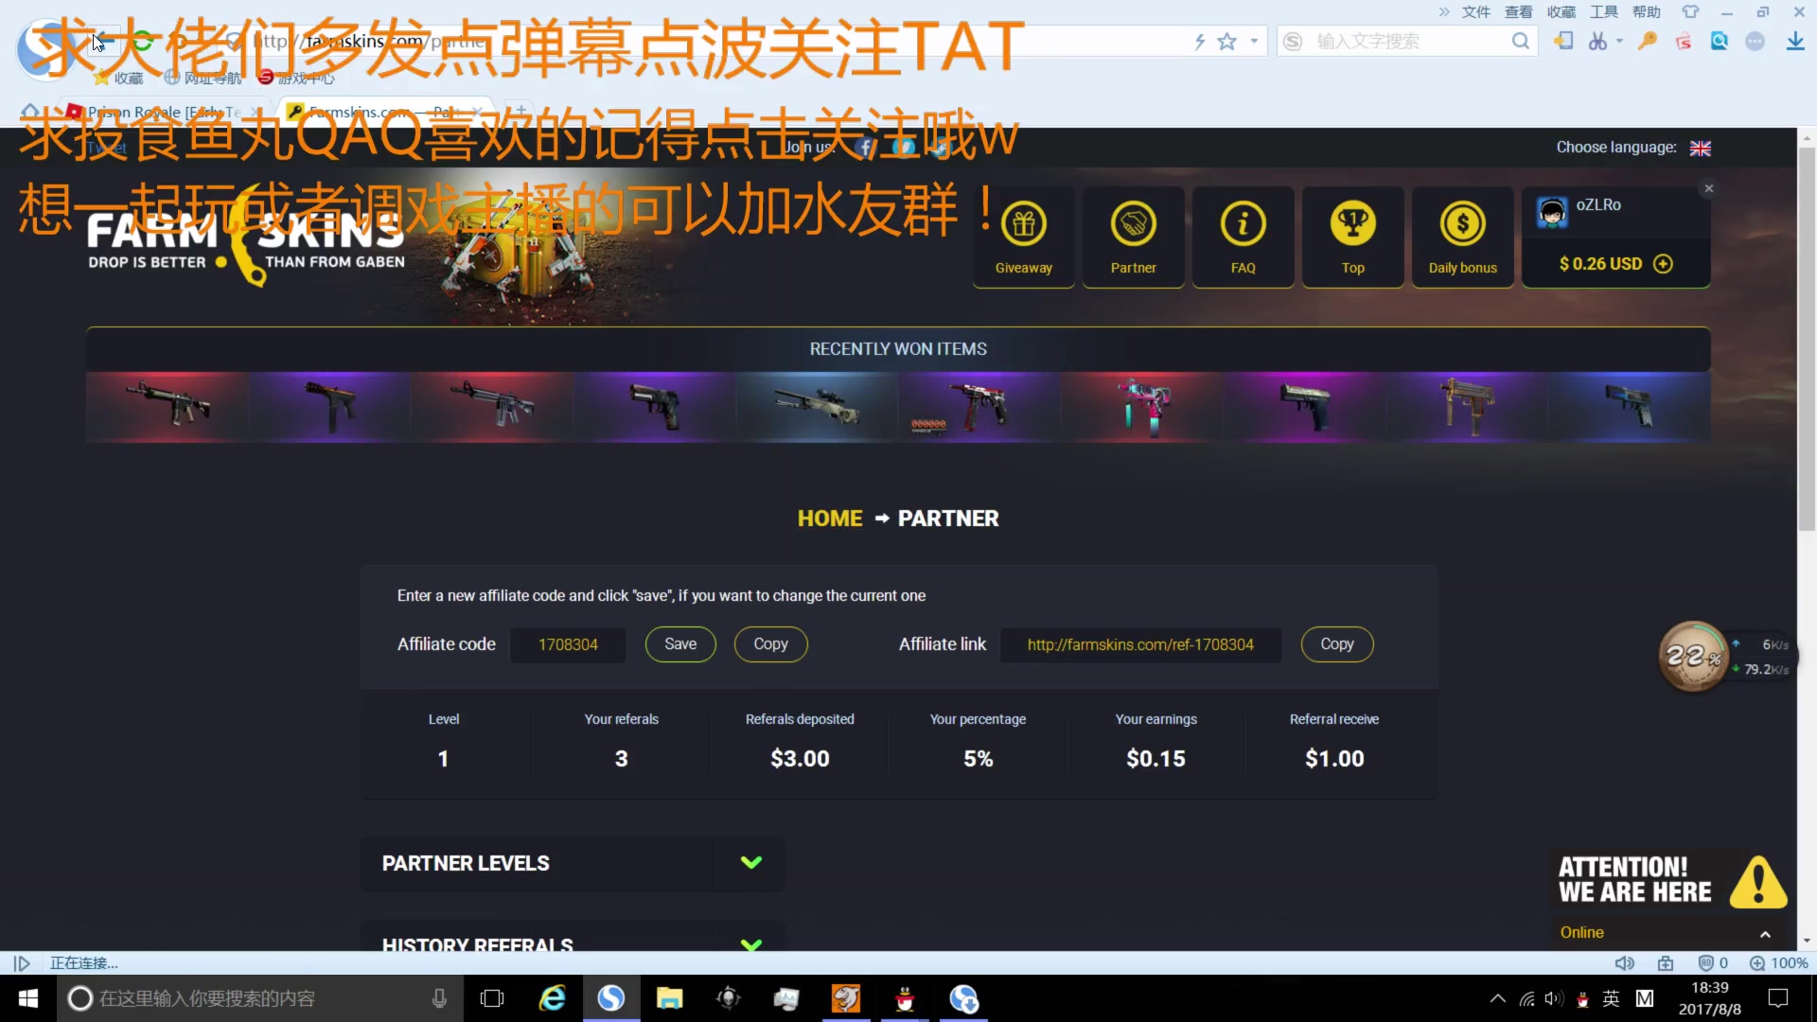1817x1022 pixels.
Task: Click the network speed 22% floating widget
Action: point(1693,656)
